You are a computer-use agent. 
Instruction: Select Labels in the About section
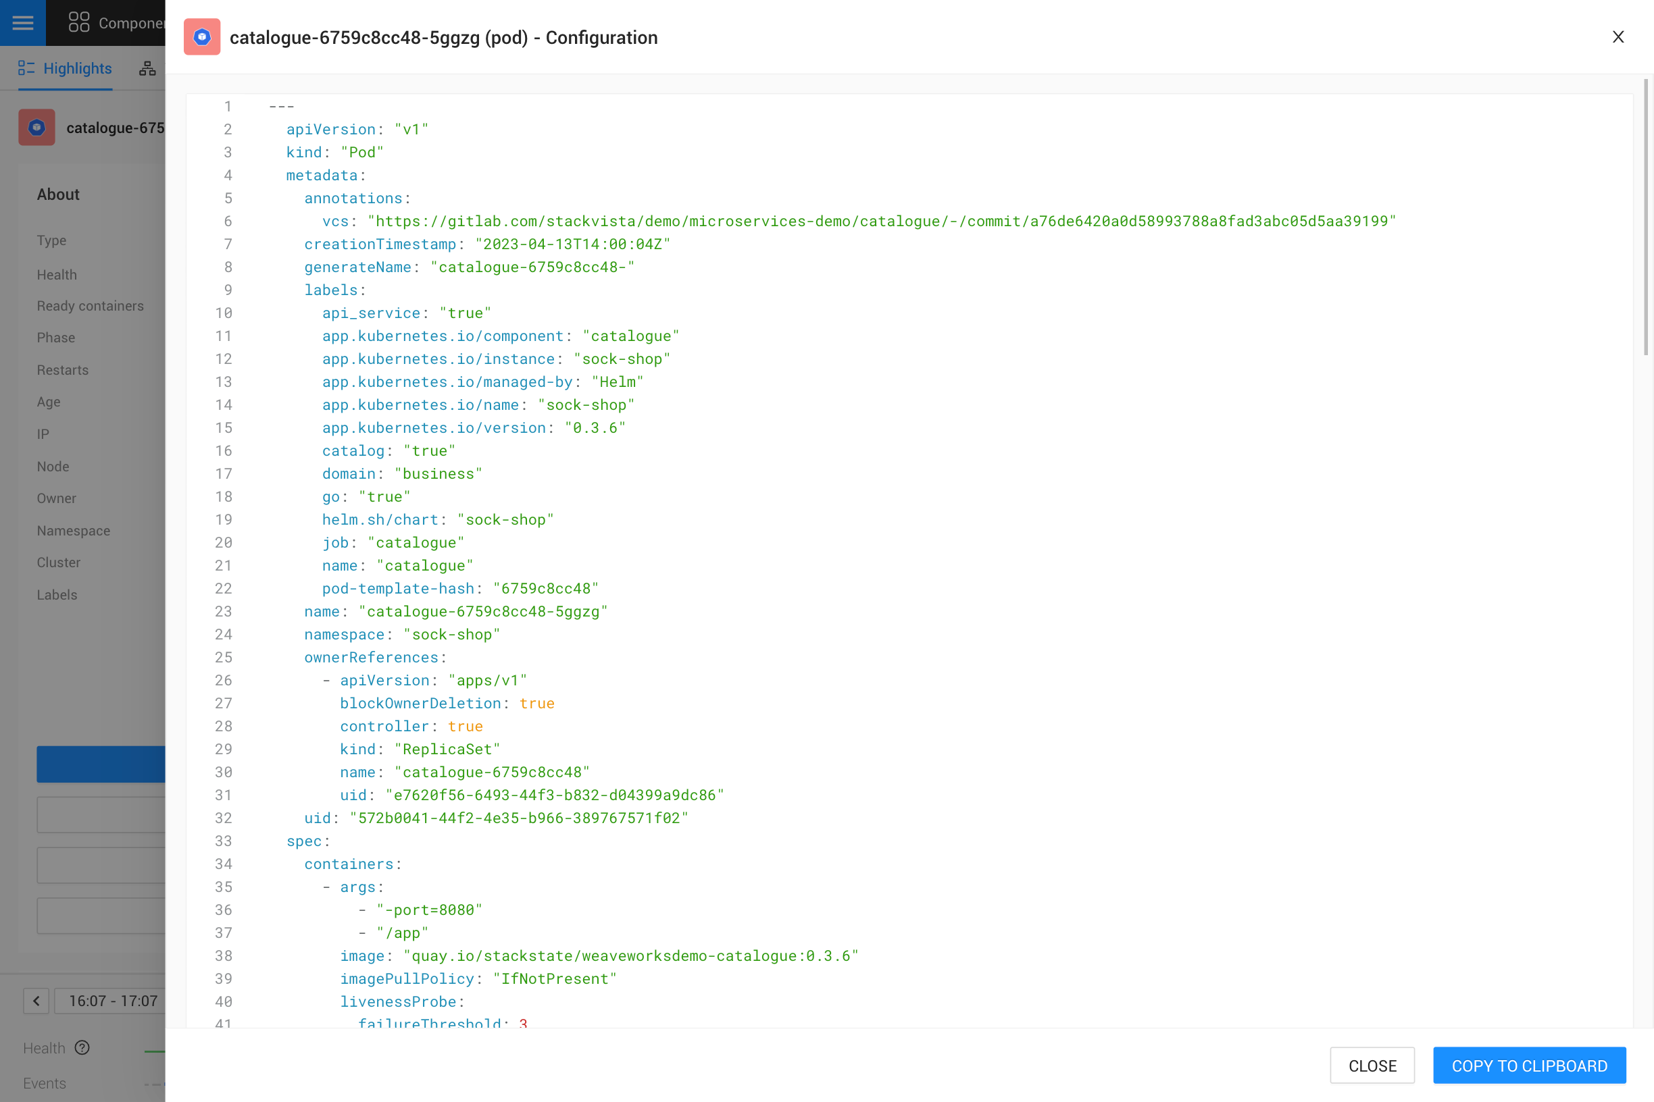pyautogui.click(x=56, y=594)
